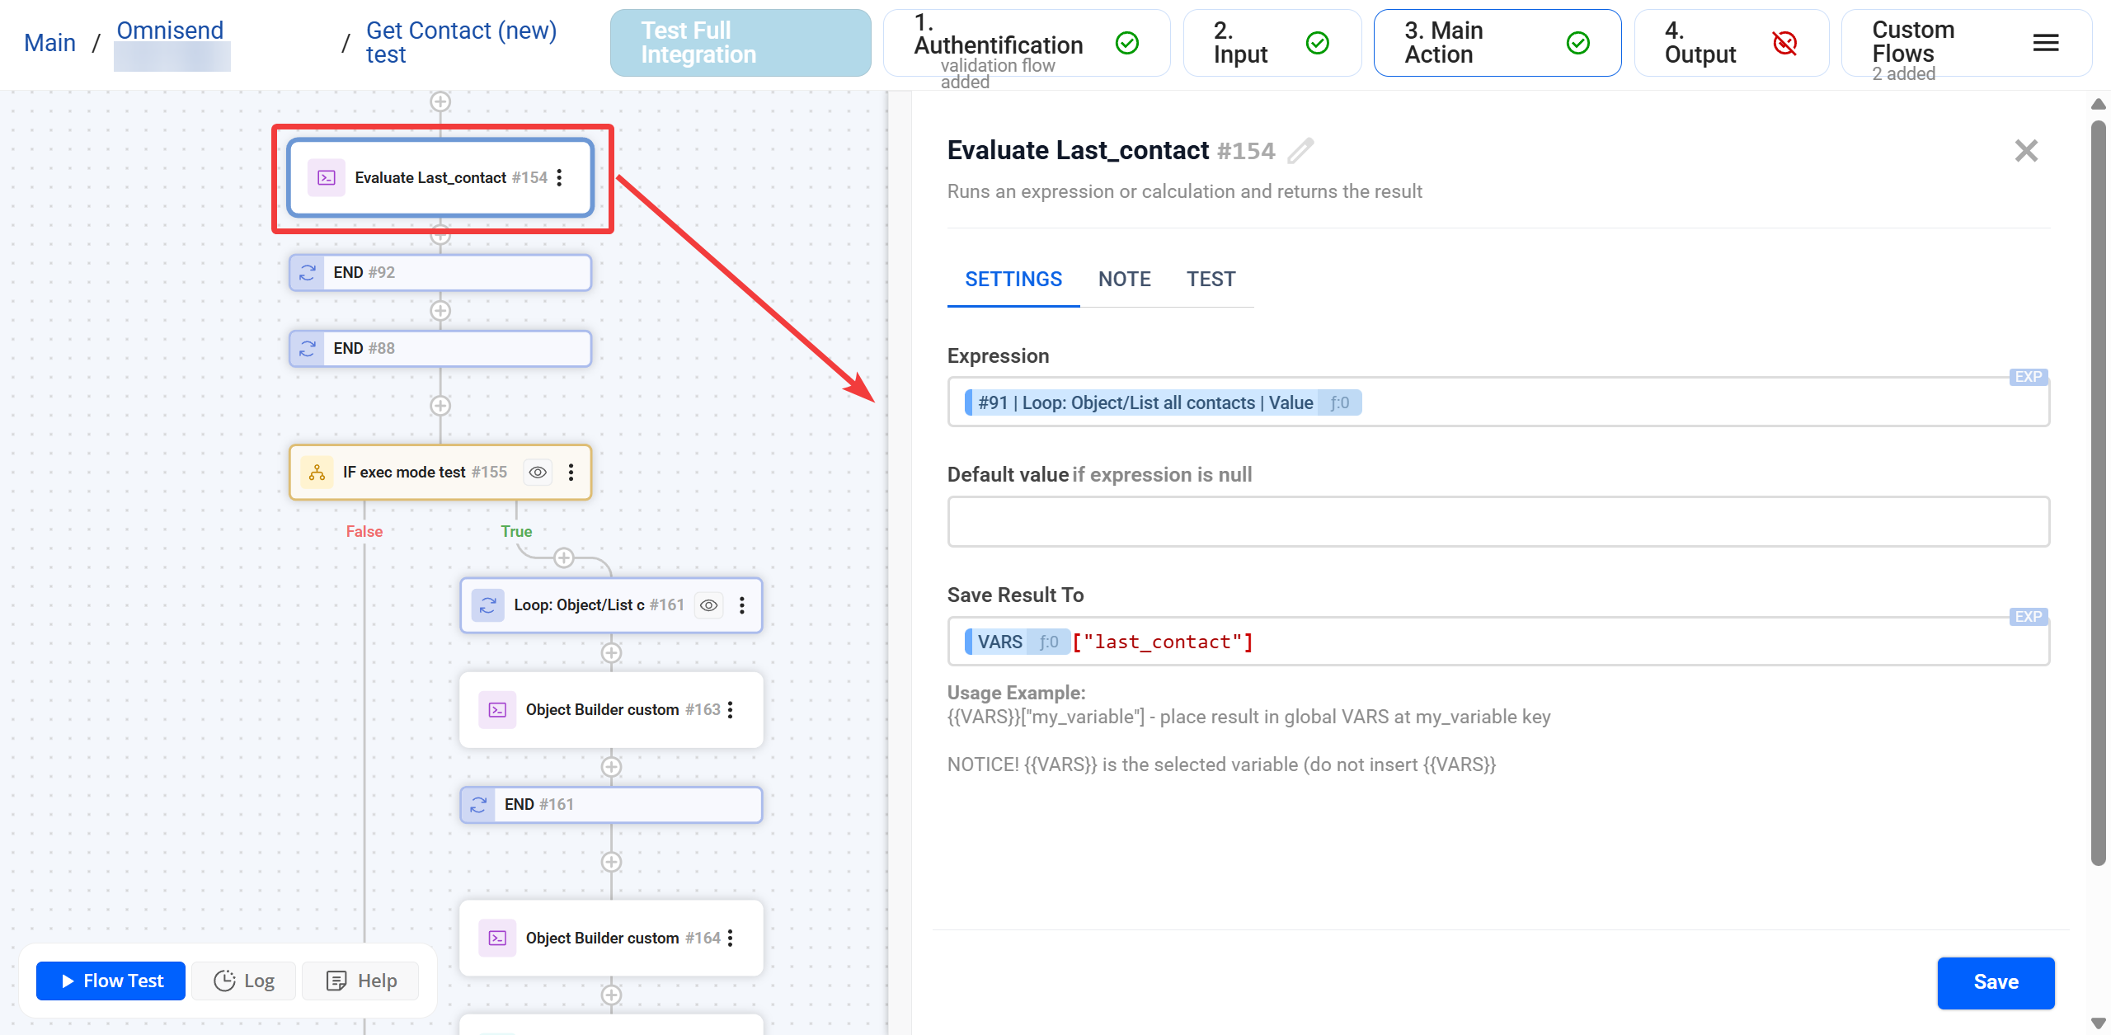Screen dimensions: 2111x1035
Task: Toggle the eye icon on IF exec mode test
Action: pos(538,472)
